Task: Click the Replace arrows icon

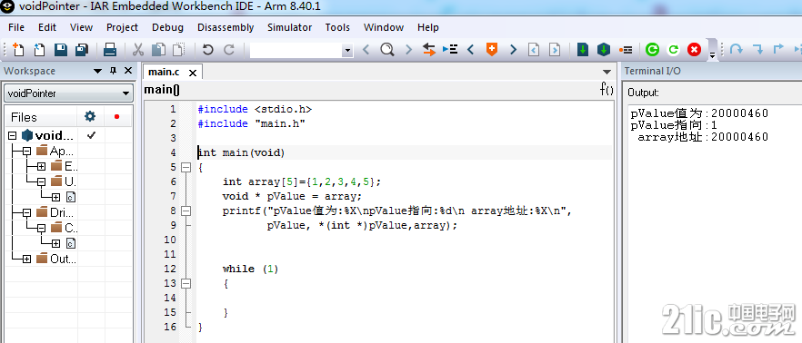Action: [429, 50]
